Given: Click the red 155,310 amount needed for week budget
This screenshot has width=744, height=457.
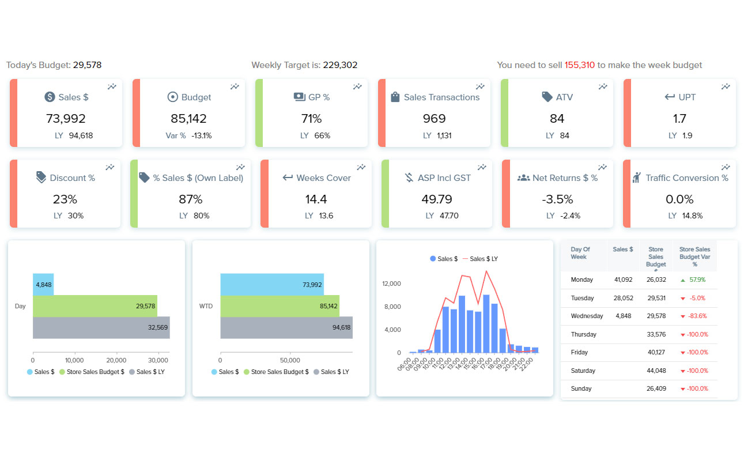Looking at the screenshot, I should click(579, 65).
